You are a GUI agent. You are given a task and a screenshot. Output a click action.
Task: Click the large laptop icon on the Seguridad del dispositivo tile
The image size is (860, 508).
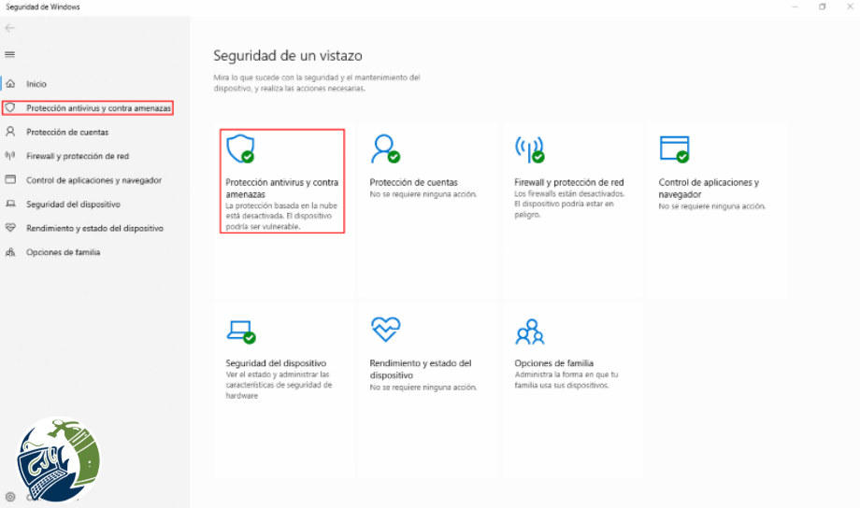(241, 332)
